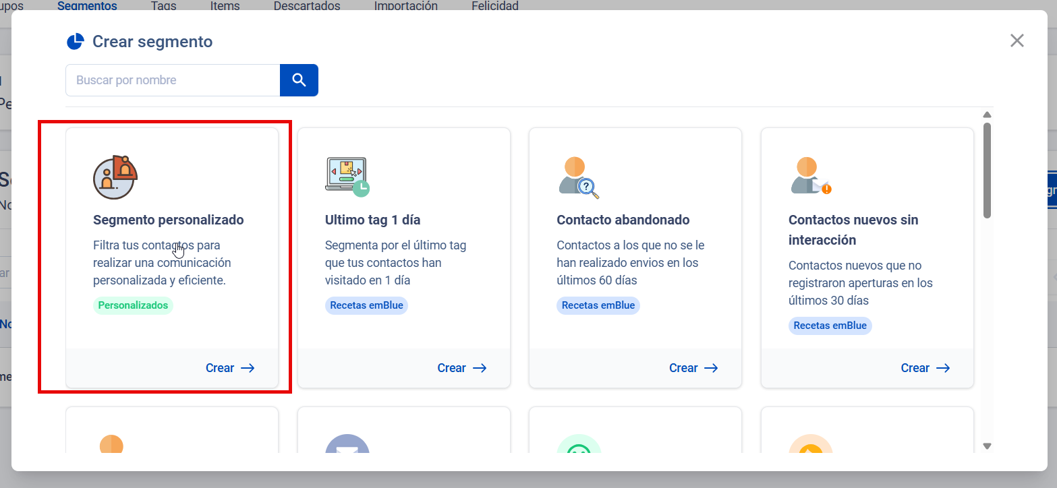Click the Contactos nuevos sin interacción icon
The height and width of the screenshot is (488, 1057).
click(x=810, y=177)
